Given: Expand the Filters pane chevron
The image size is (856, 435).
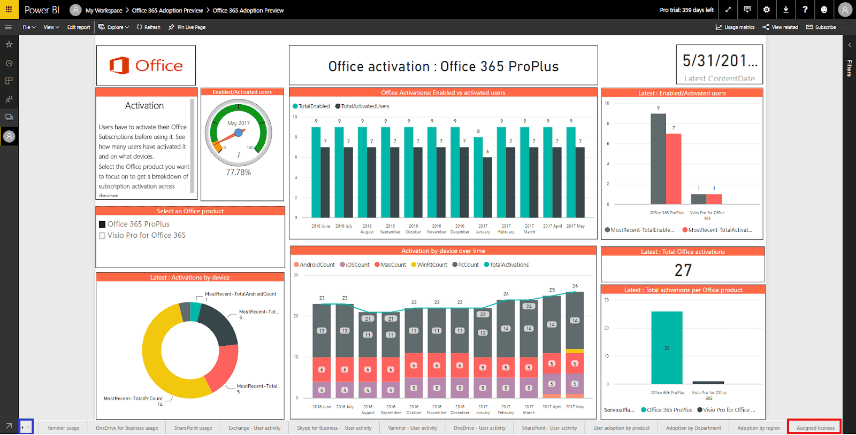Looking at the screenshot, I should pos(850,45).
